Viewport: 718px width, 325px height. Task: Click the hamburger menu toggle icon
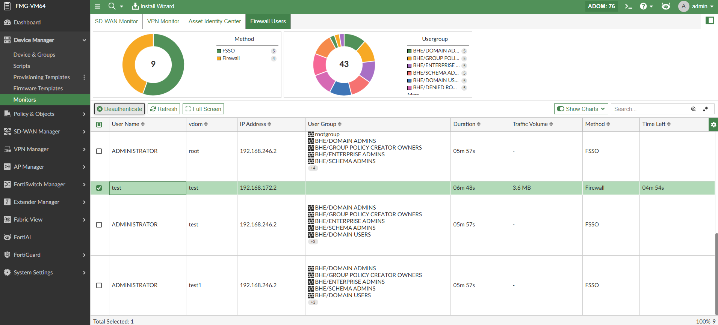pyautogui.click(x=97, y=6)
